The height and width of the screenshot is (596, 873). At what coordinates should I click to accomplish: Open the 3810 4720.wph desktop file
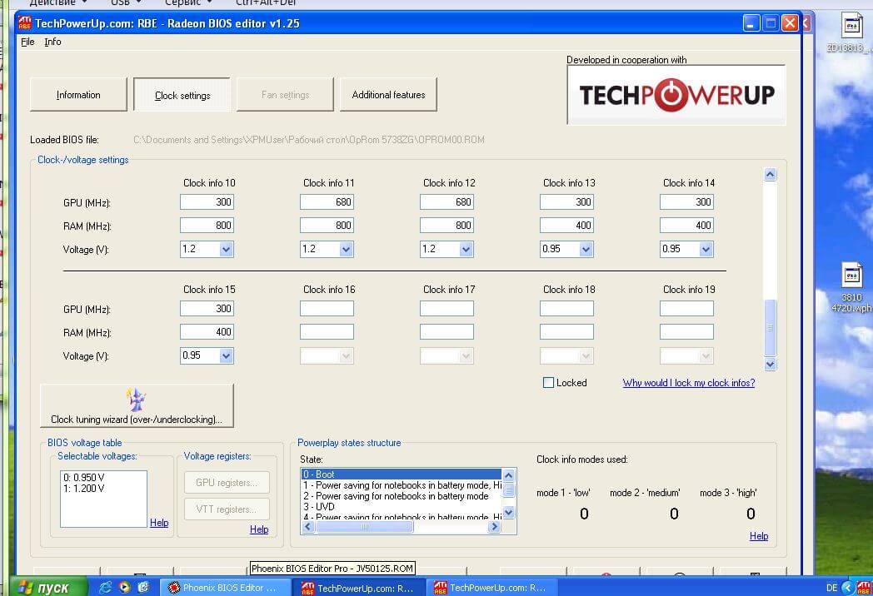(x=851, y=287)
